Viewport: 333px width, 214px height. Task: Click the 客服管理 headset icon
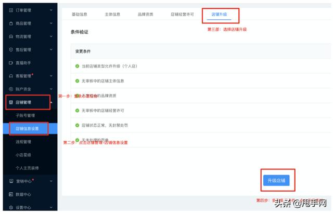[11, 76]
